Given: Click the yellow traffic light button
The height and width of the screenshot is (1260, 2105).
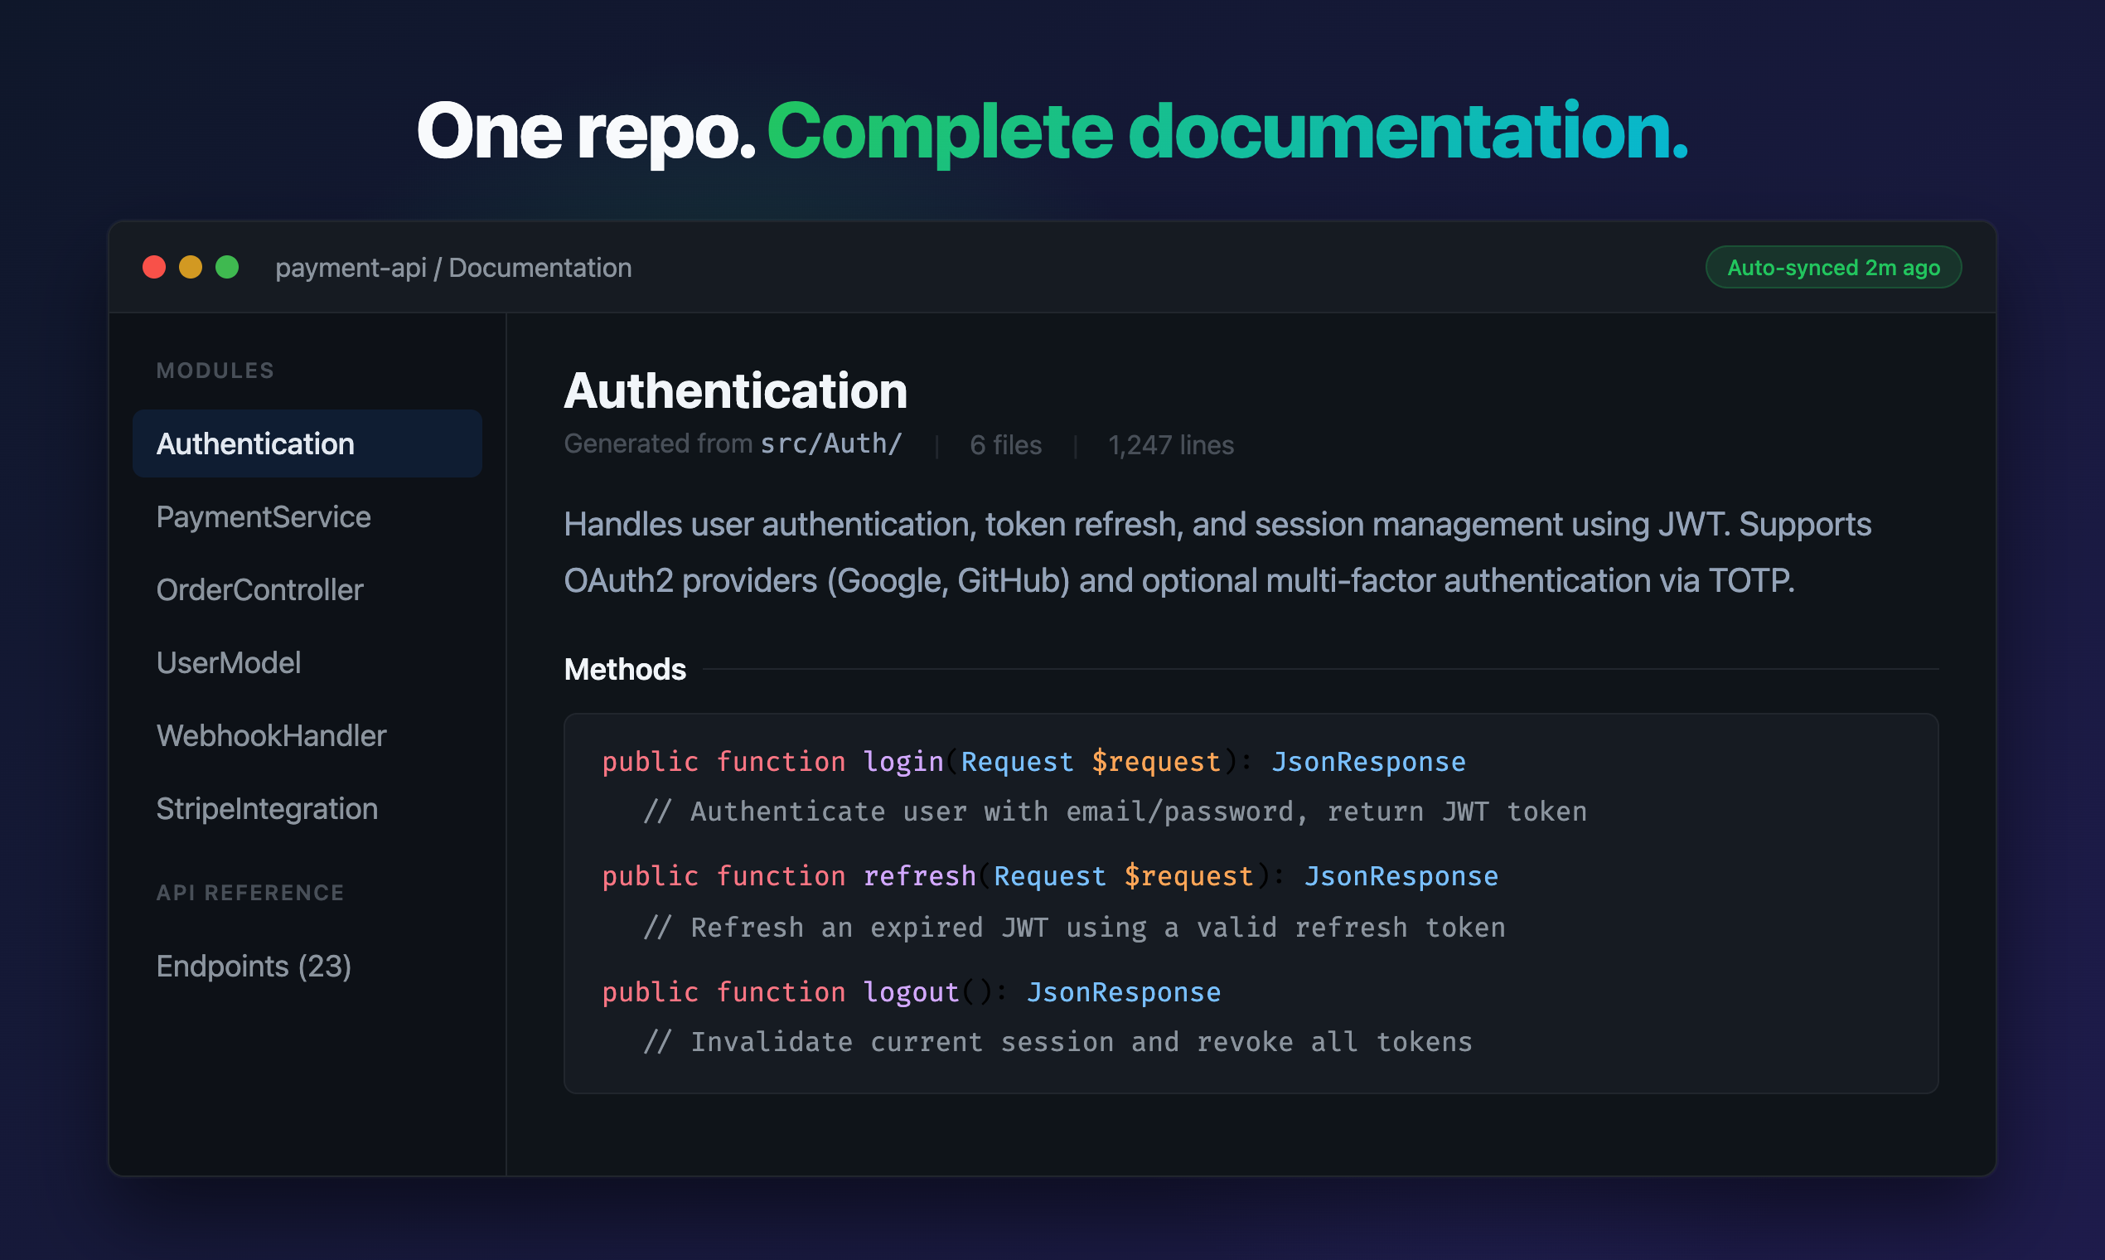Looking at the screenshot, I should click(191, 267).
